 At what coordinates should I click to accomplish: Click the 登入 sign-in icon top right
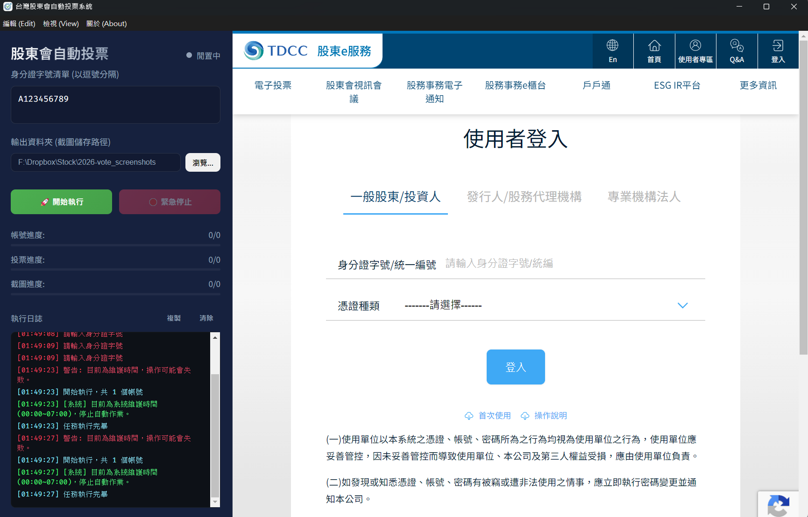pyautogui.click(x=778, y=51)
